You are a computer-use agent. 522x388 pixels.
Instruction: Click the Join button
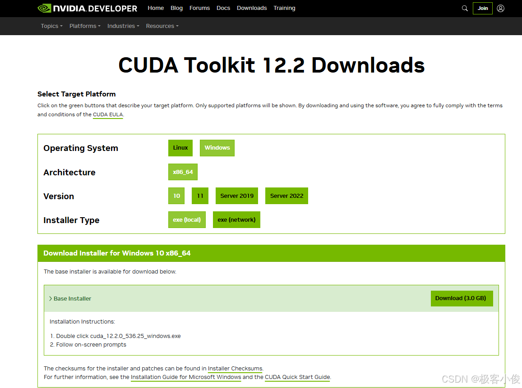(x=482, y=8)
